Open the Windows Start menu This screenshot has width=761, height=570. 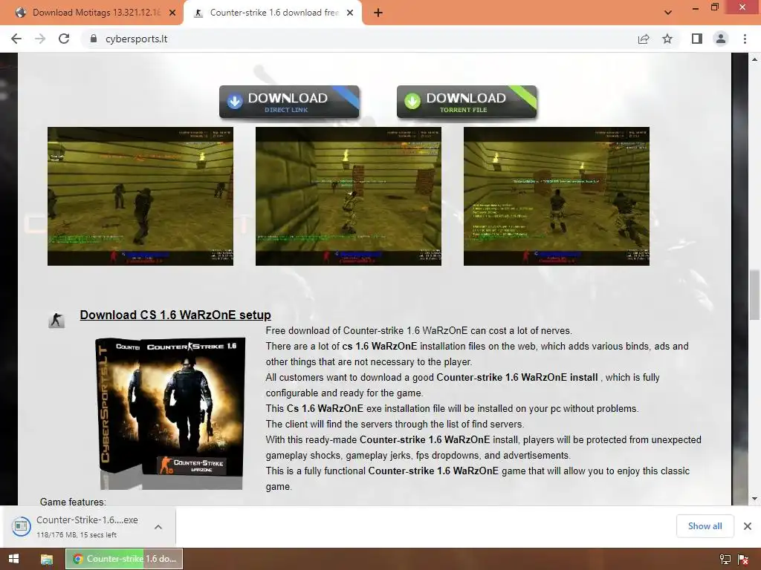click(14, 559)
